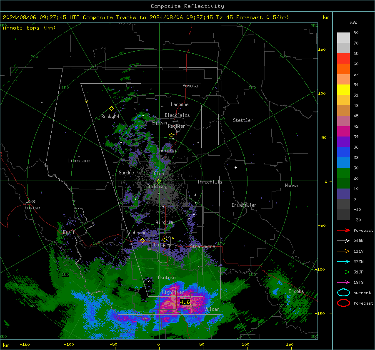Click the Lacombe town label

[180, 104]
